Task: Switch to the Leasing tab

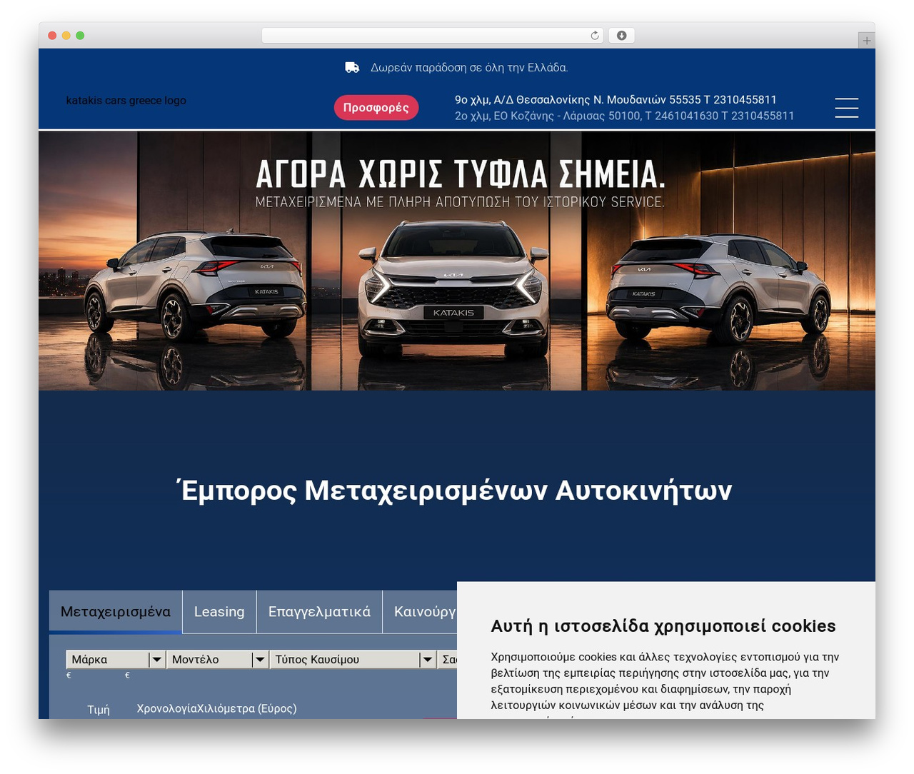Action: (219, 612)
